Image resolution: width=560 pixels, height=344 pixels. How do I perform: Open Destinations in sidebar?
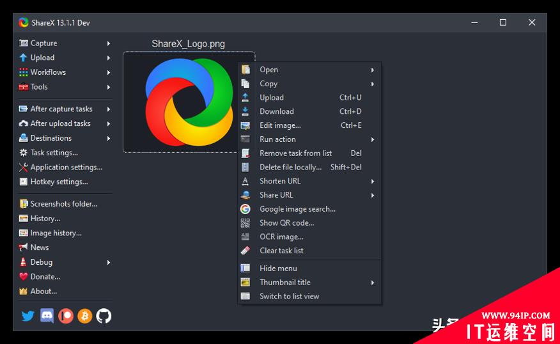[x=65, y=138]
